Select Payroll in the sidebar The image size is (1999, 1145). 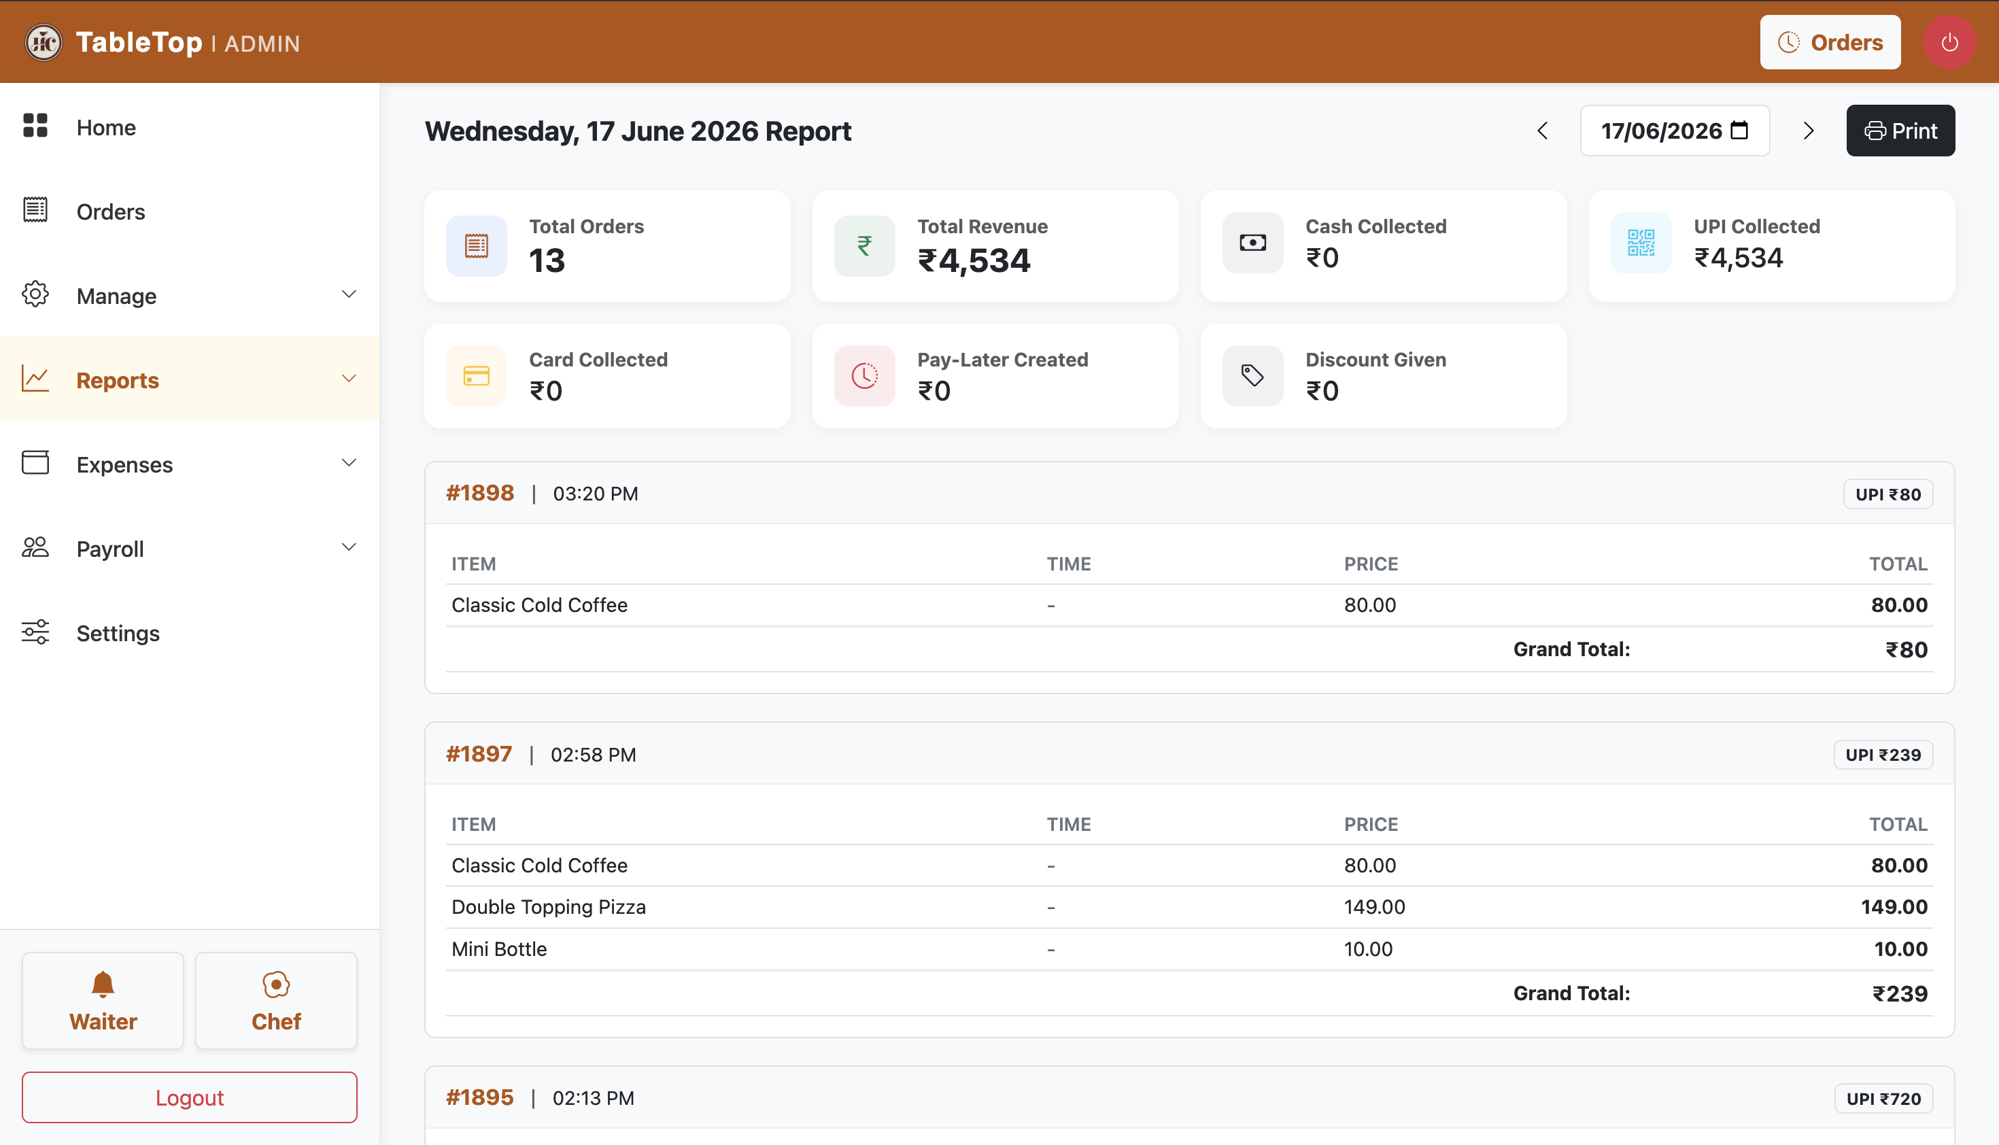coord(190,547)
